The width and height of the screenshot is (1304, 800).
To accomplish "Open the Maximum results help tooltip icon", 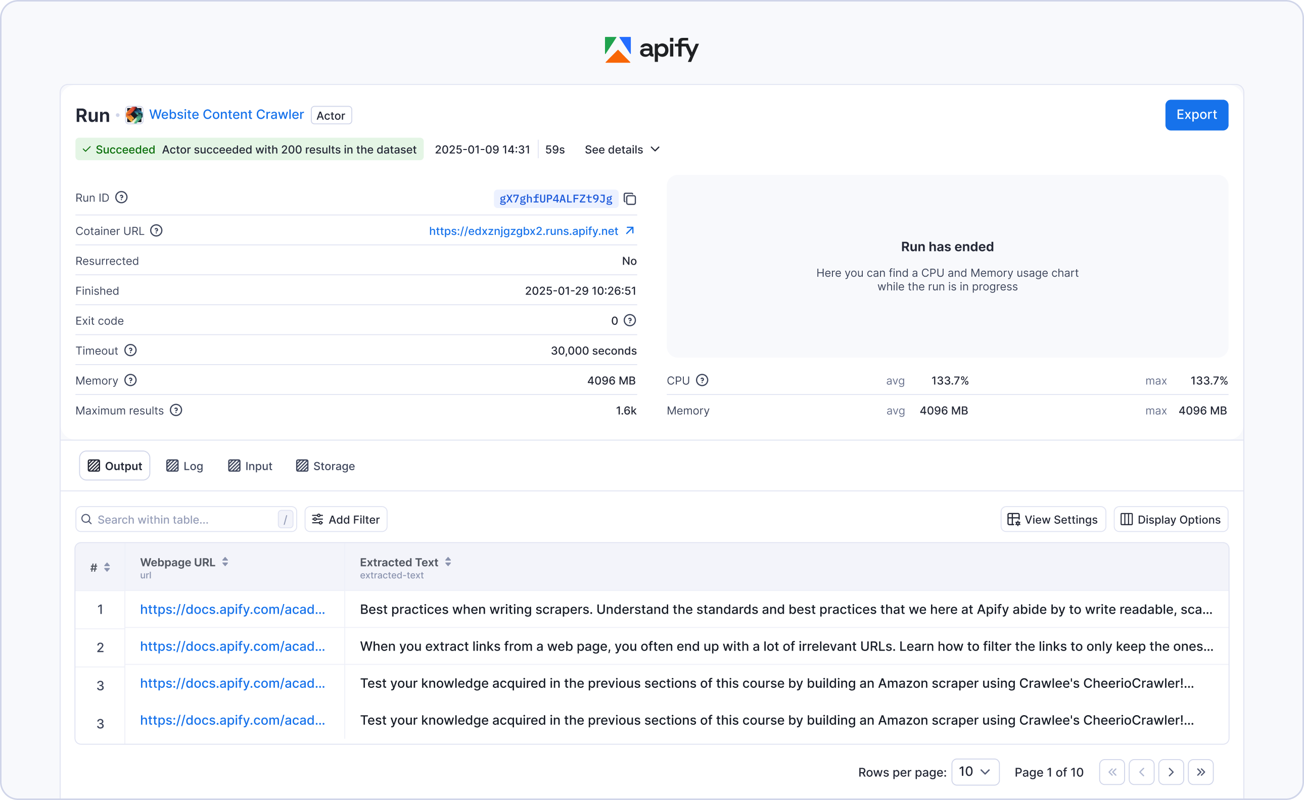I will click(176, 410).
